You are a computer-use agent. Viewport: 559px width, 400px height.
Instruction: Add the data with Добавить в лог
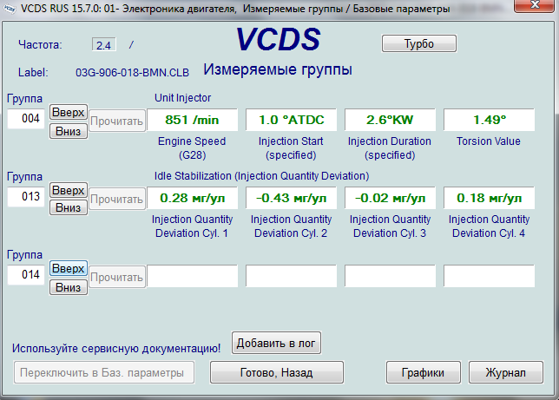tap(276, 343)
